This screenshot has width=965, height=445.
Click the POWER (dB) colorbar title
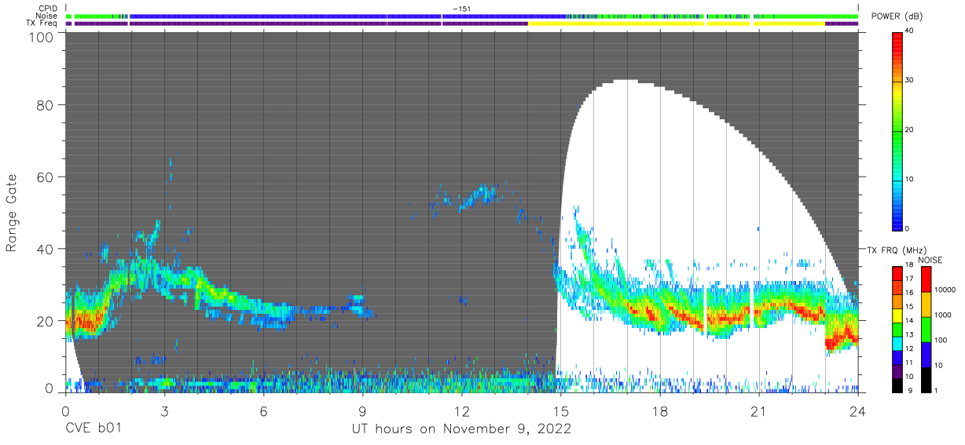897,17
